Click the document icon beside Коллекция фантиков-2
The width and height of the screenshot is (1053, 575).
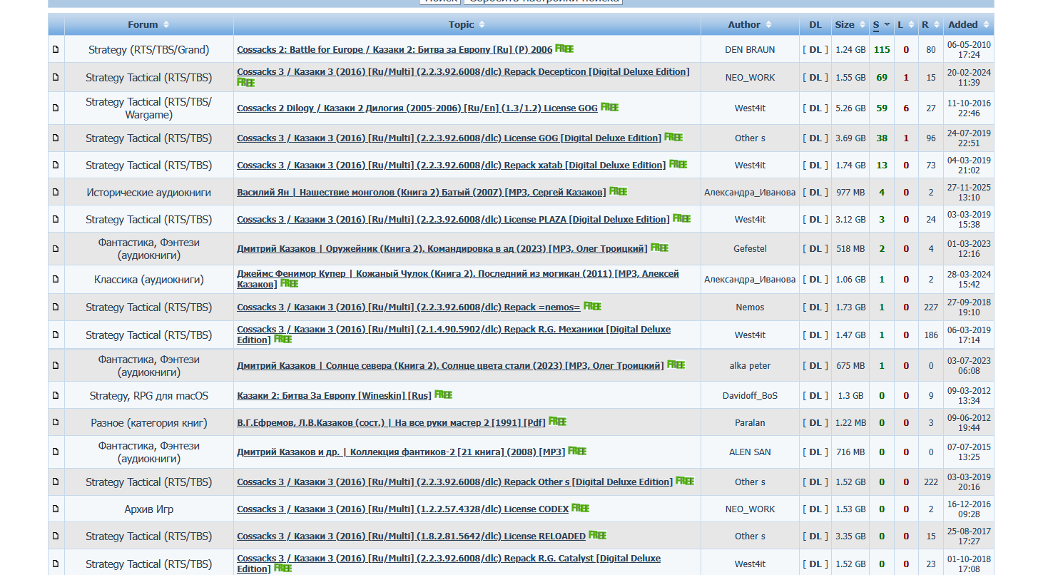pos(56,452)
